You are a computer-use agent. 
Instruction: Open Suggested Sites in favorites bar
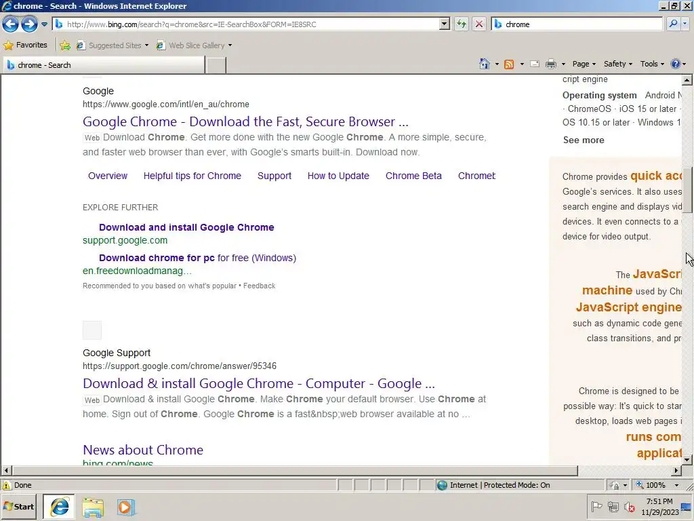pos(113,45)
